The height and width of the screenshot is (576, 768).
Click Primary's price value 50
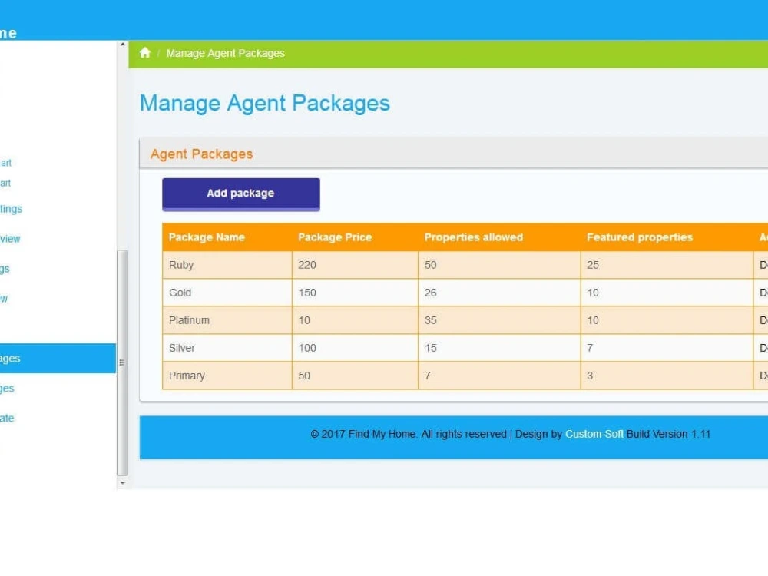click(304, 376)
